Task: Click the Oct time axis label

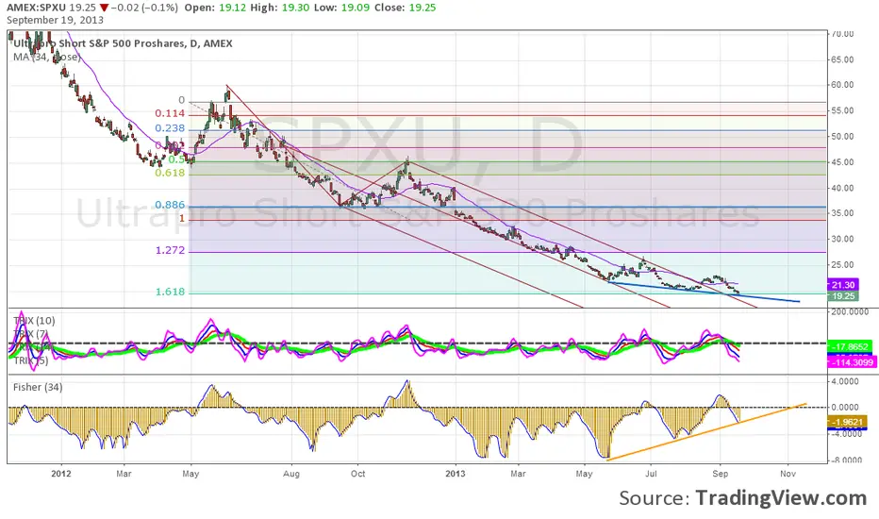Action: [x=357, y=474]
